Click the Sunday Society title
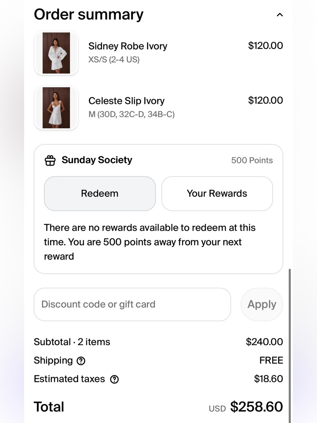This screenshot has height=423, width=317. tap(97, 160)
